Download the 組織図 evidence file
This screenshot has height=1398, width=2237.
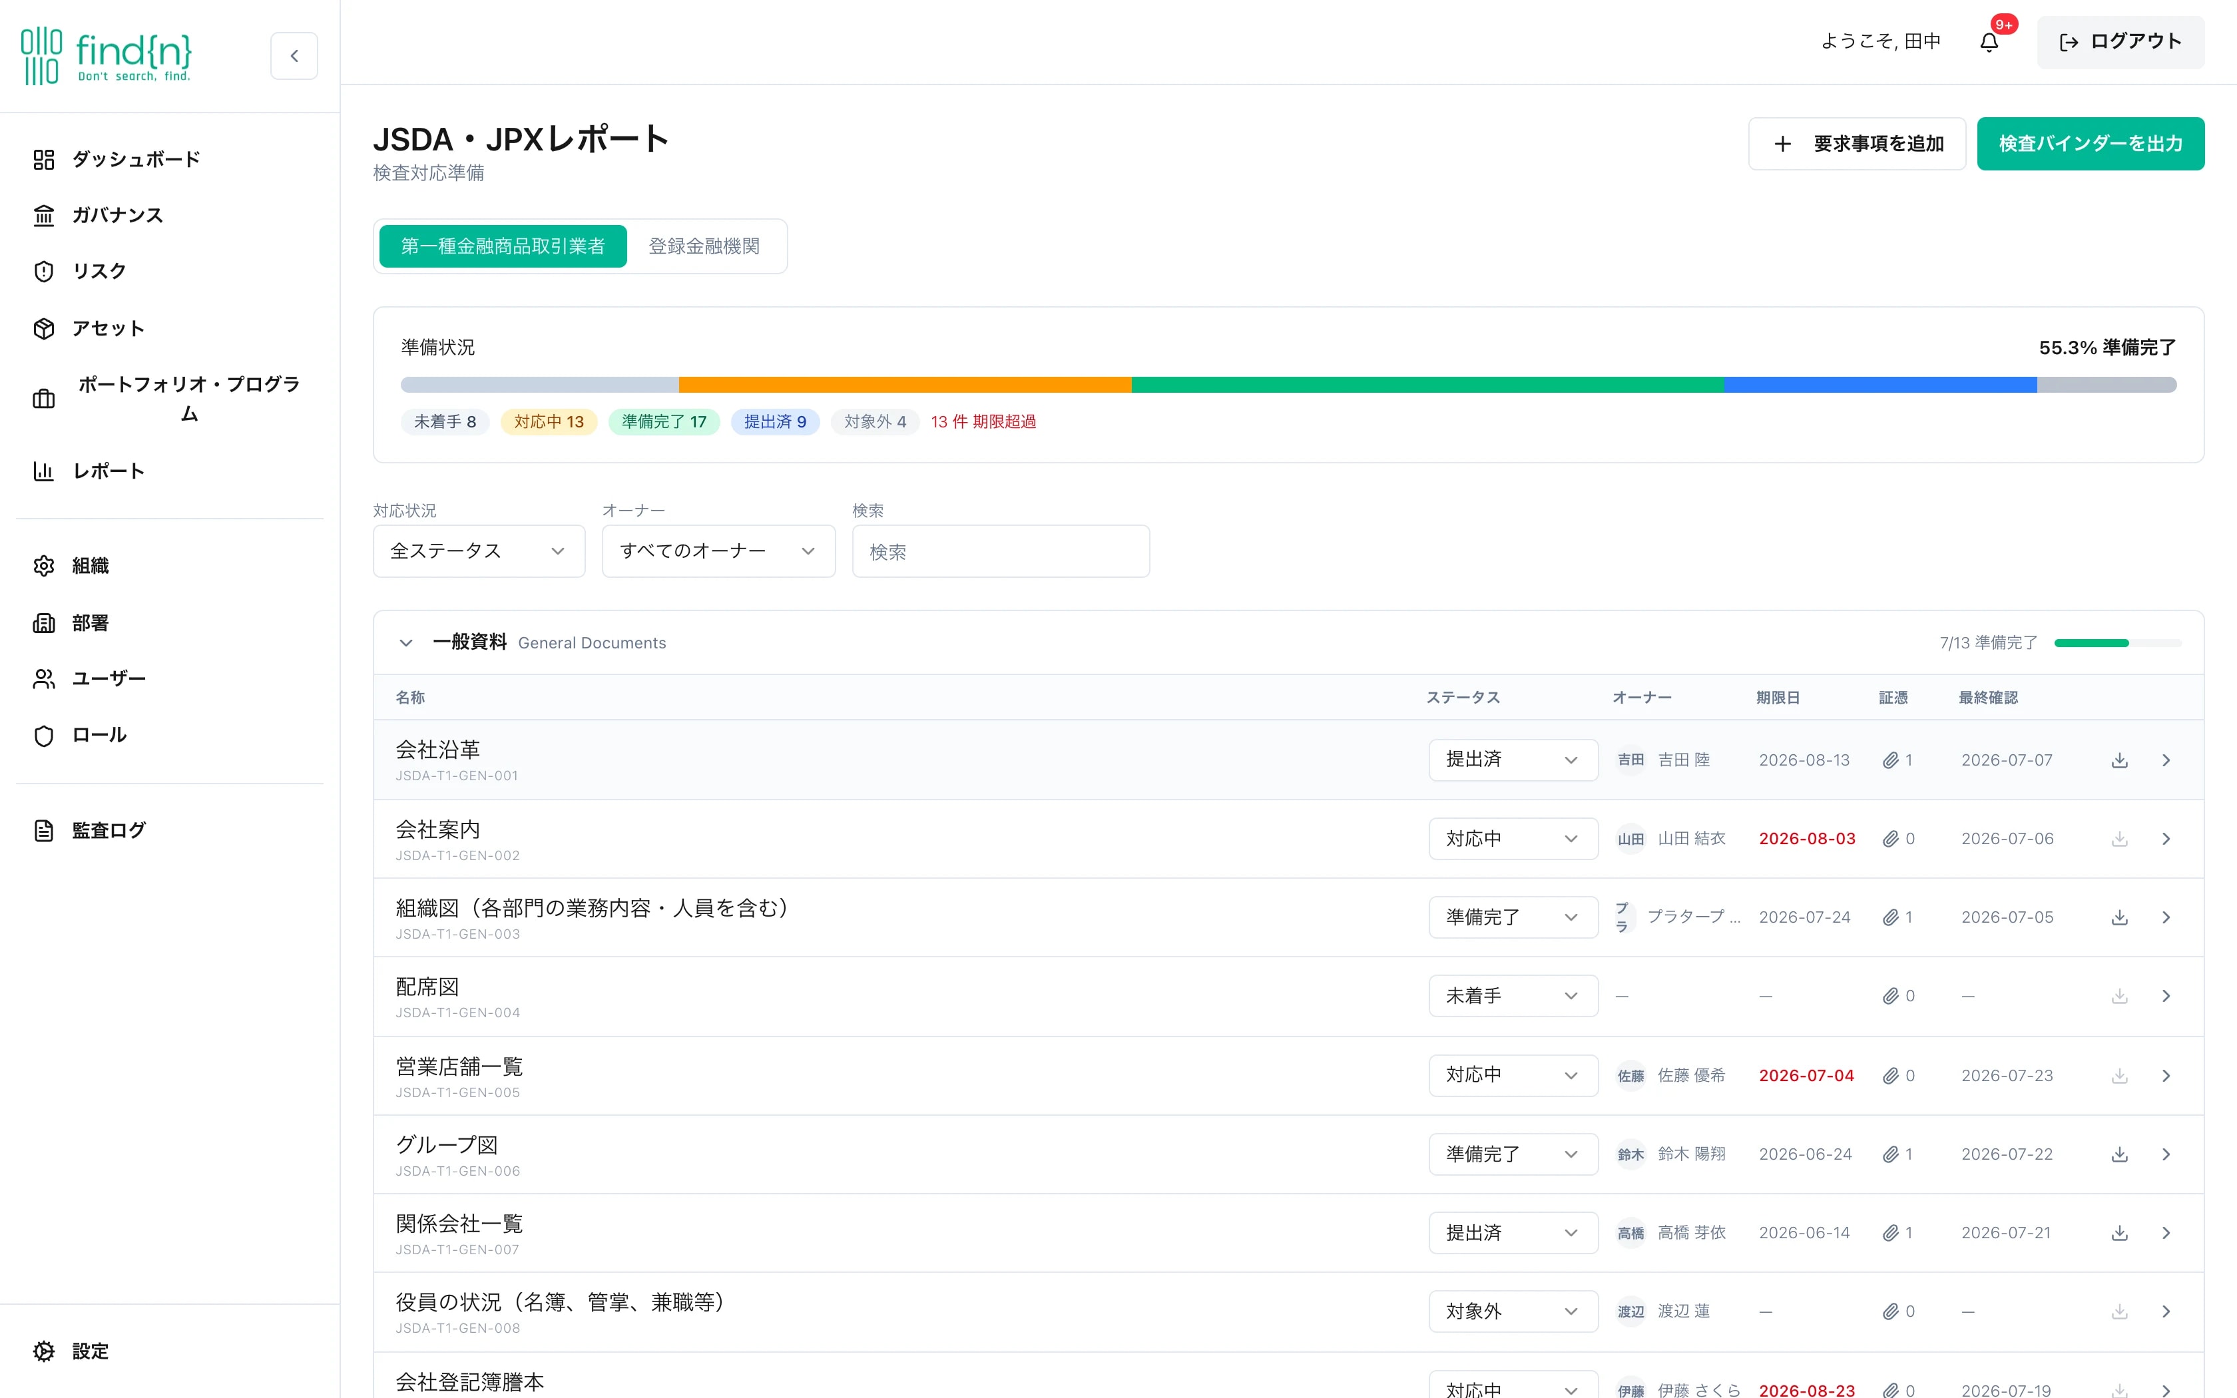(2120, 917)
